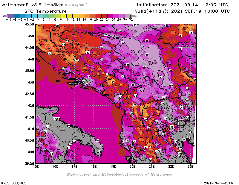
Task: Click the latitude axis label '40N'
Action: click(x=31, y=152)
